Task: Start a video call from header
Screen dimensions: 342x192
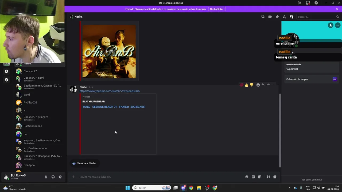Action: pyautogui.click(x=270, y=17)
